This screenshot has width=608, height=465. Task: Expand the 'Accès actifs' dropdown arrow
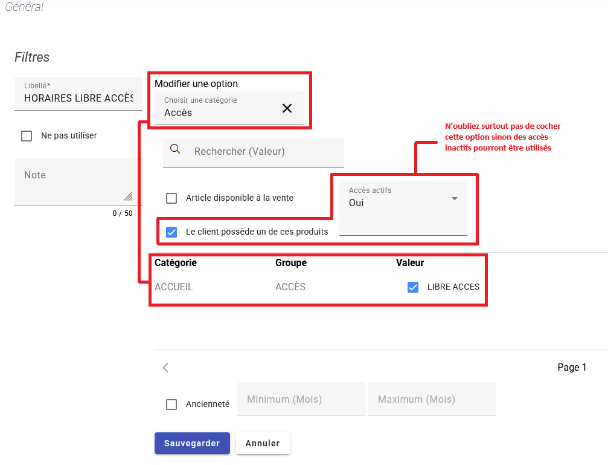click(455, 198)
